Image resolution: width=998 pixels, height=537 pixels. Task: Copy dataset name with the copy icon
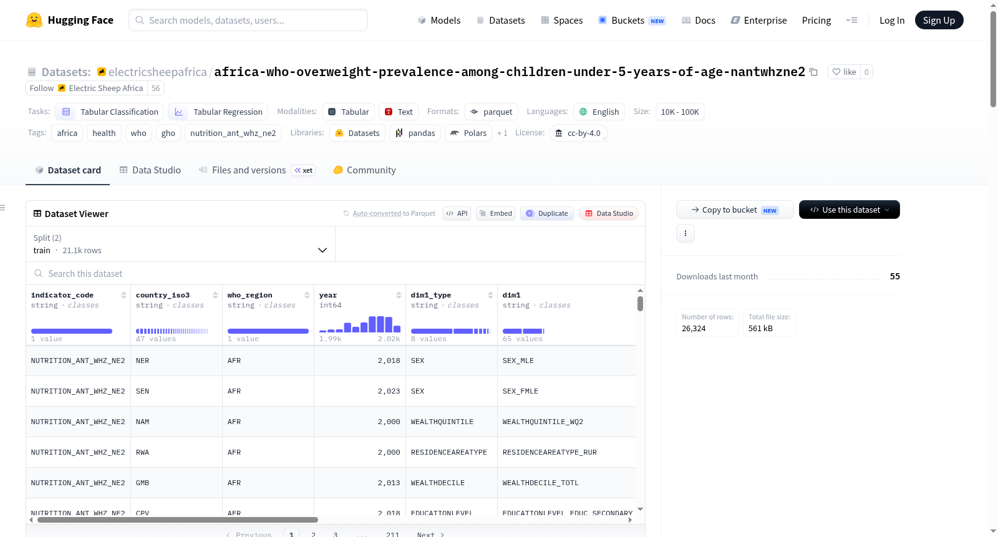click(x=813, y=72)
